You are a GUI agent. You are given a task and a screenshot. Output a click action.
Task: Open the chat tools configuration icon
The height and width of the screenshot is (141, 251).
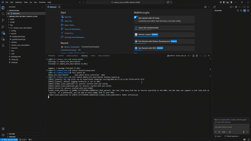point(230,132)
